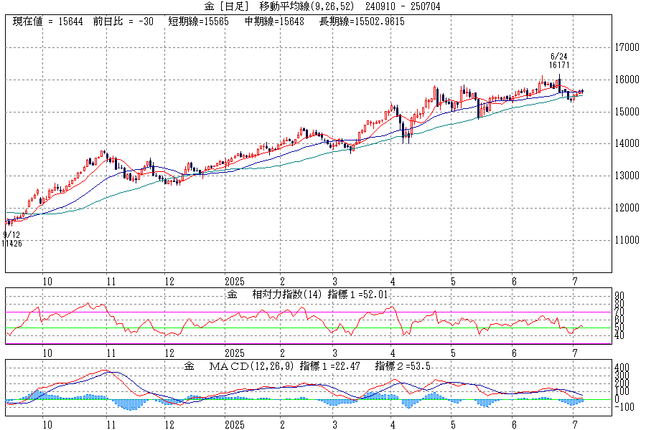The image size is (646, 430).
Task: Click '2025' under the MACD panel
Action: tap(235, 425)
